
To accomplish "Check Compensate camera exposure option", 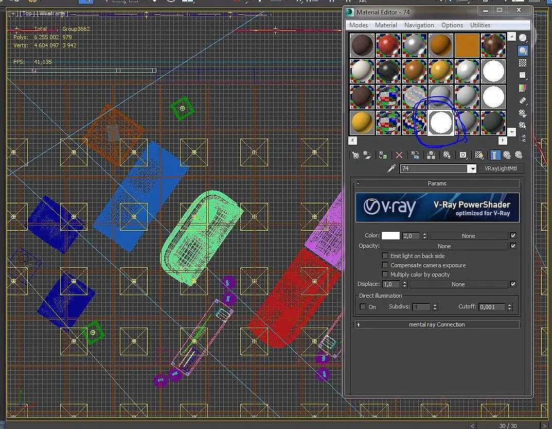I will coord(385,265).
